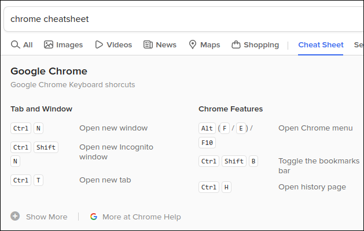Click the Alt key in Open Chrome menu row

tap(207, 128)
